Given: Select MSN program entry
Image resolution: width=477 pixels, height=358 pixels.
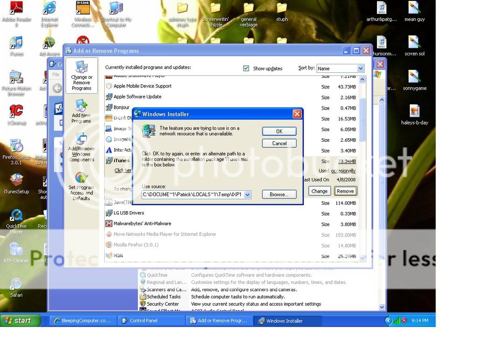Looking at the screenshot, I should pos(231,256).
